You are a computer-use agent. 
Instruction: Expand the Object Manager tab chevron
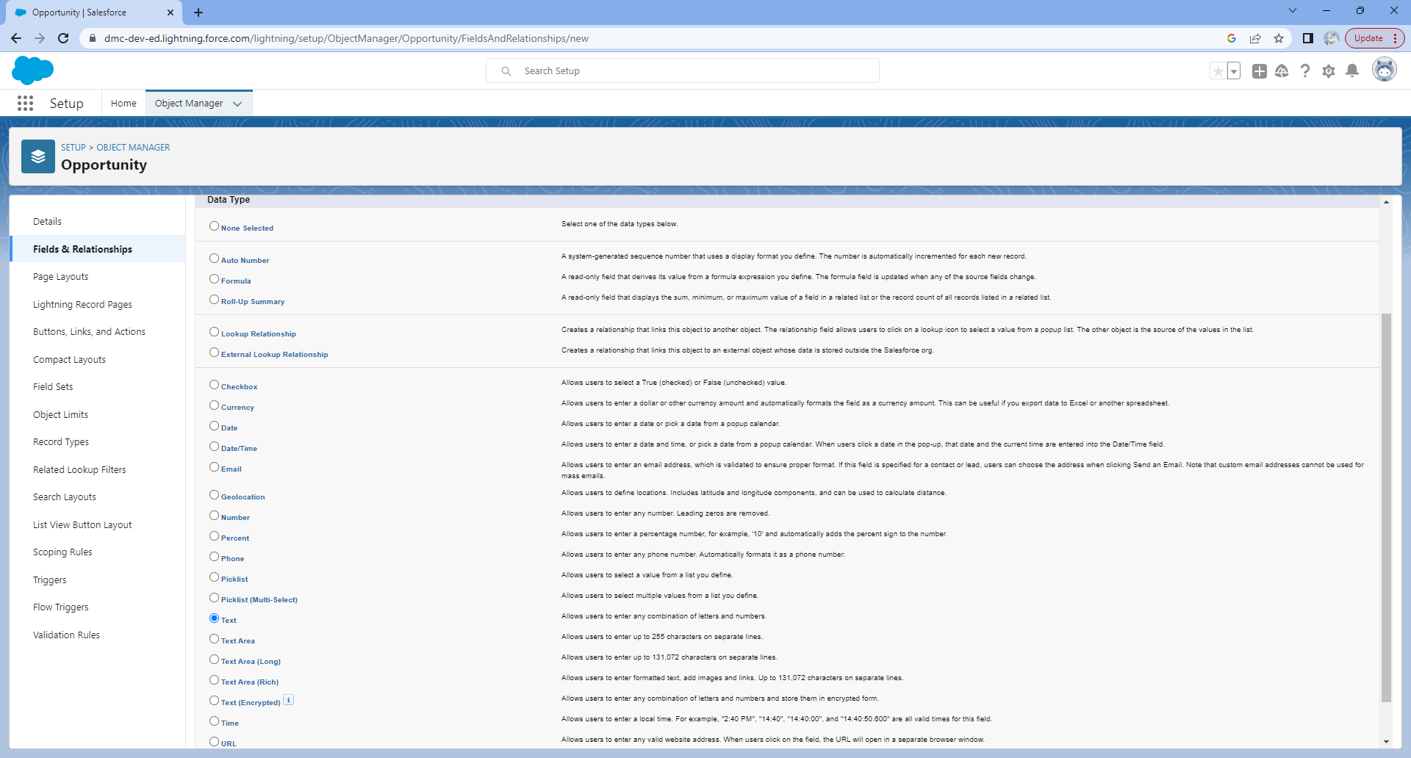(237, 104)
